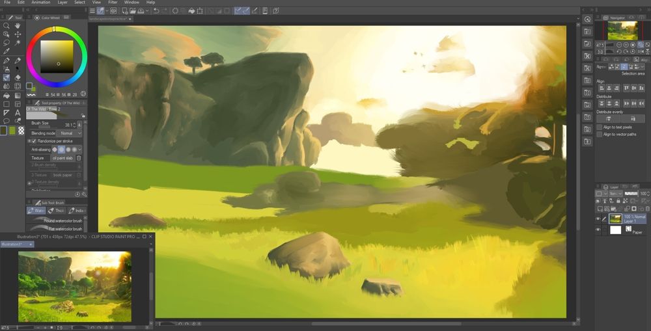The image size is (651, 331).
Task: Click the Fill bucket icon in command bar
Action: click(191, 11)
